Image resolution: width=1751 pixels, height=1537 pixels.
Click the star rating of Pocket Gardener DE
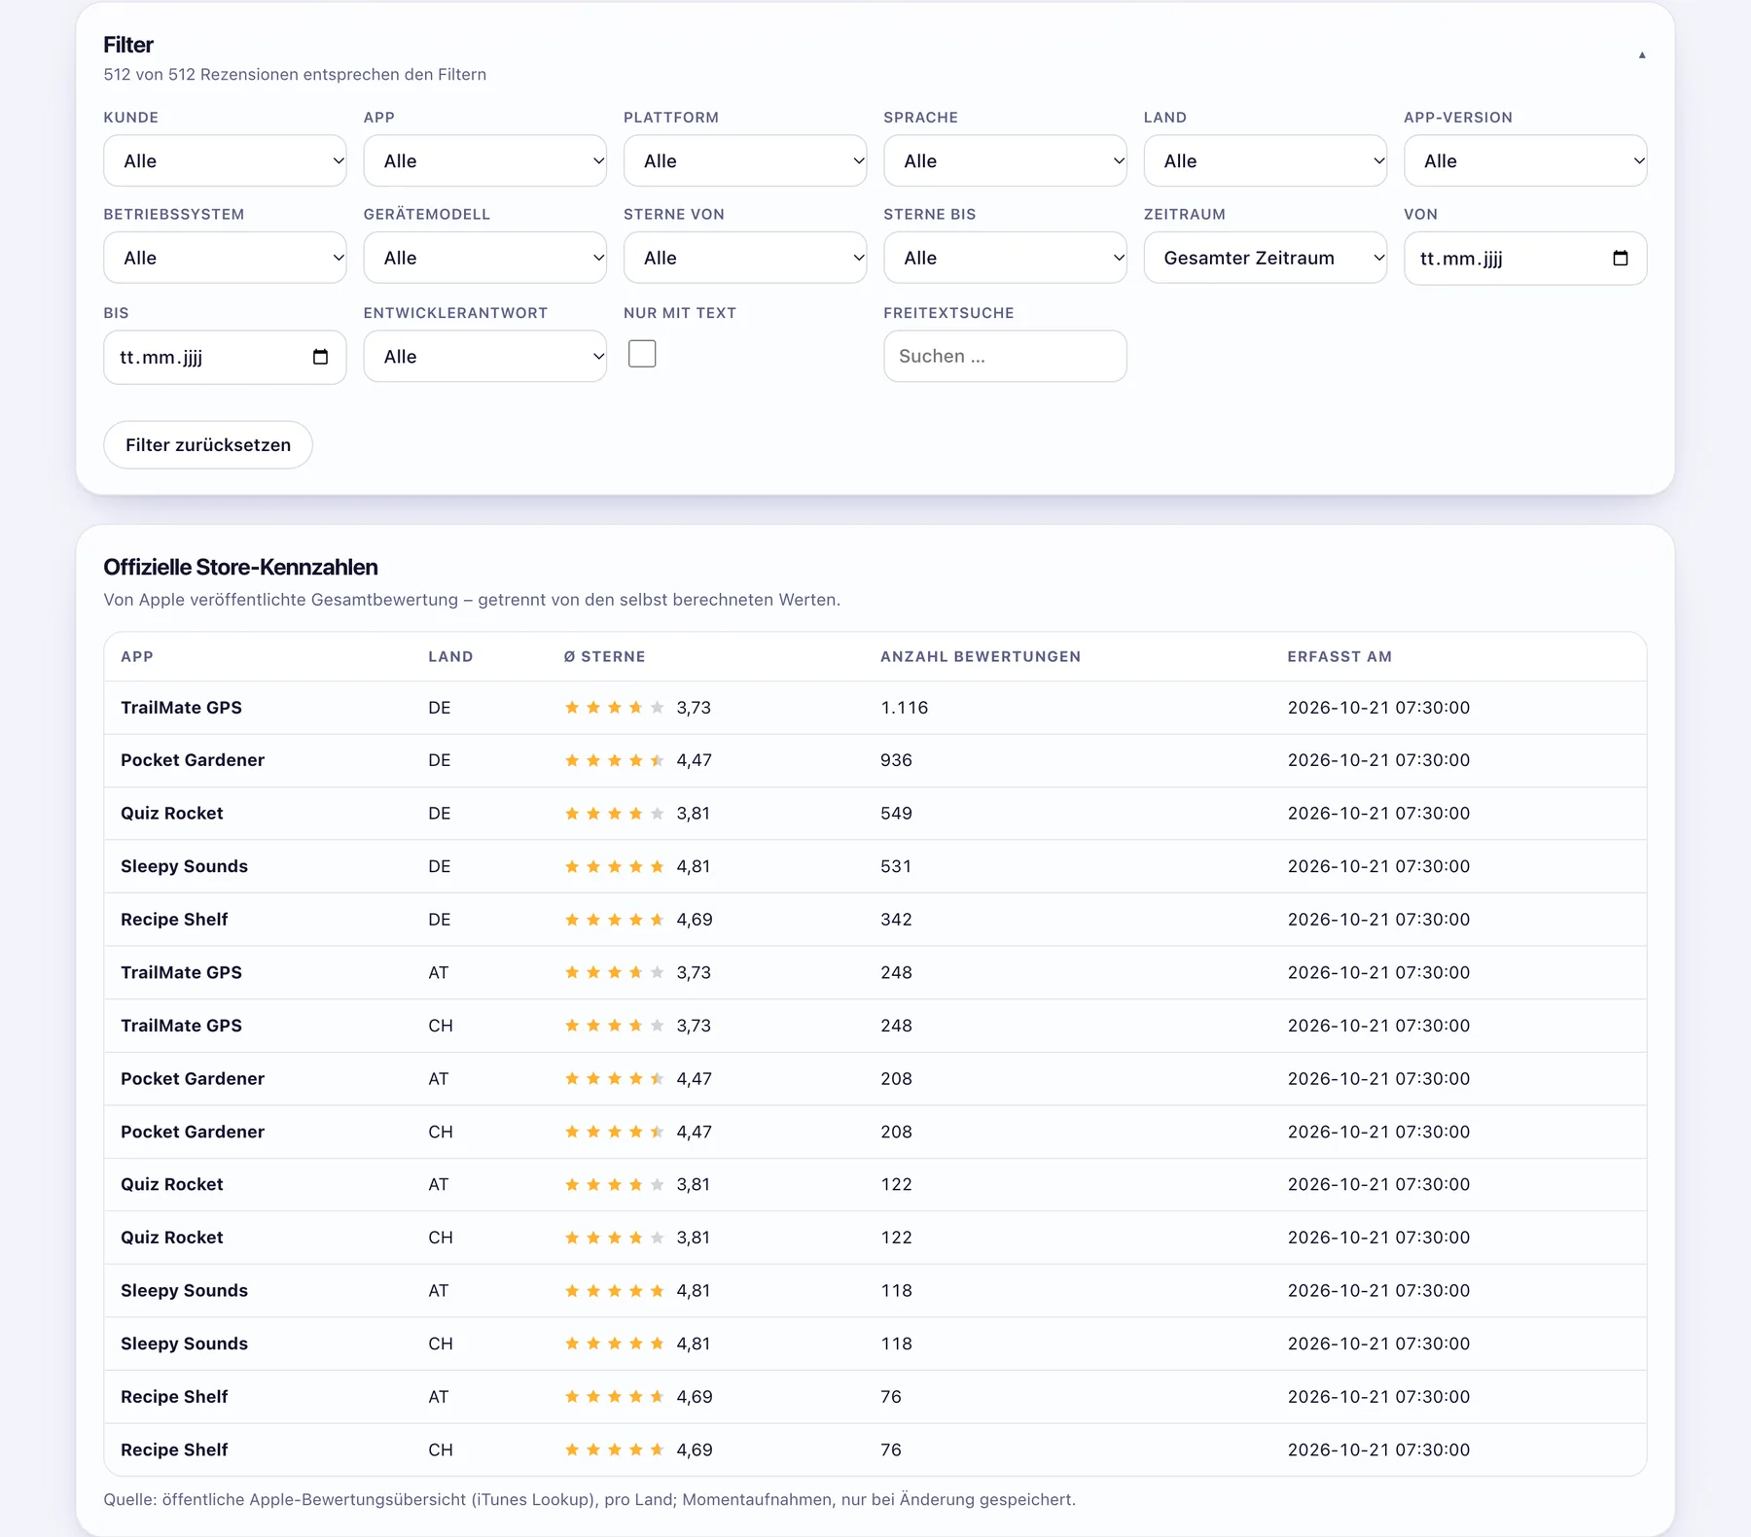pyautogui.click(x=615, y=760)
